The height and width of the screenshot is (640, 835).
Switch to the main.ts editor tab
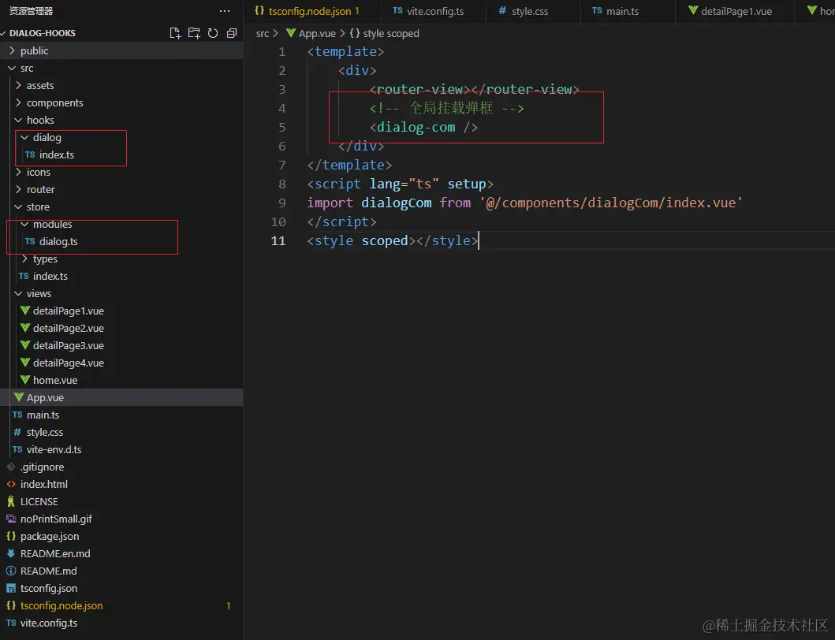tap(628, 11)
